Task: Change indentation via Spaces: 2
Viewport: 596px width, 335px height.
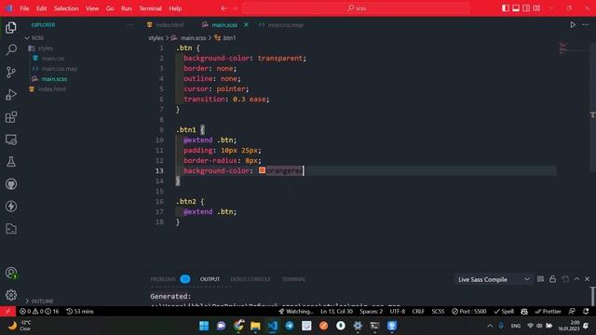Action: tap(371, 311)
